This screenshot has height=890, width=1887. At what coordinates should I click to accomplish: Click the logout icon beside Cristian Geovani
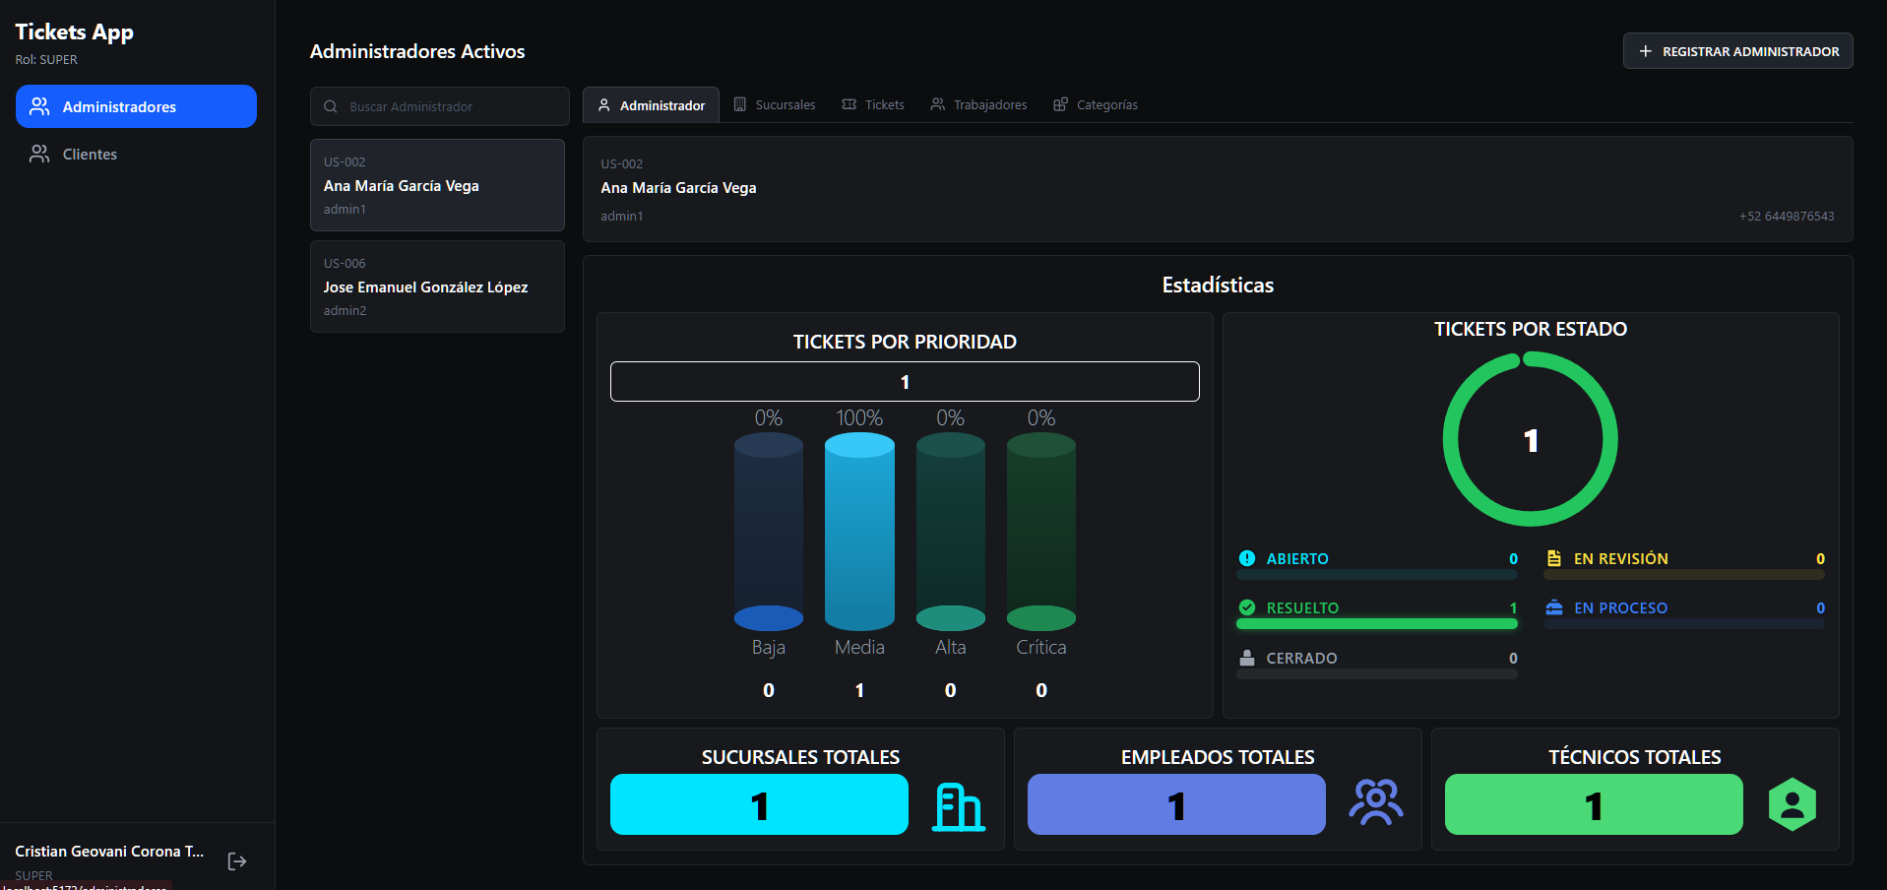pyautogui.click(x=237, y=861)
